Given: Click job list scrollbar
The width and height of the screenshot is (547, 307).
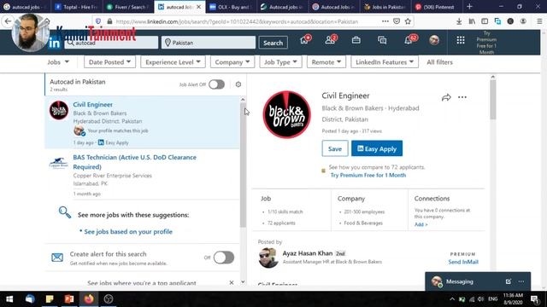Looking at the screenshot, I should click(x=243, y=165).
